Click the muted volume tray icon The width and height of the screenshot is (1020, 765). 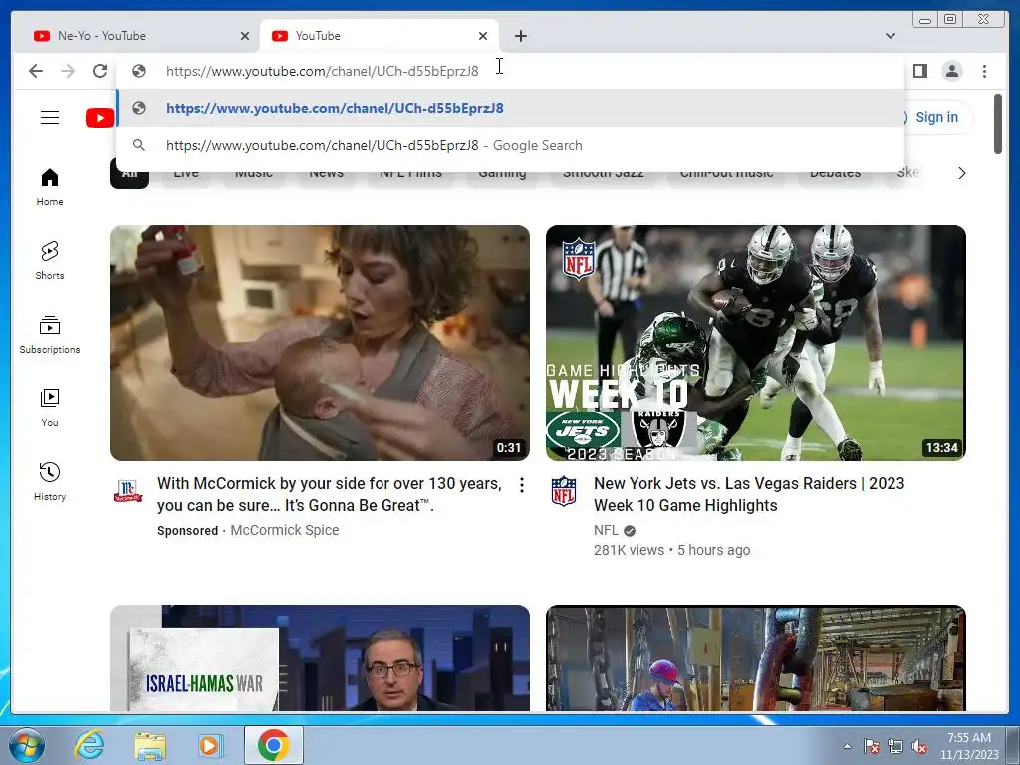919,746
